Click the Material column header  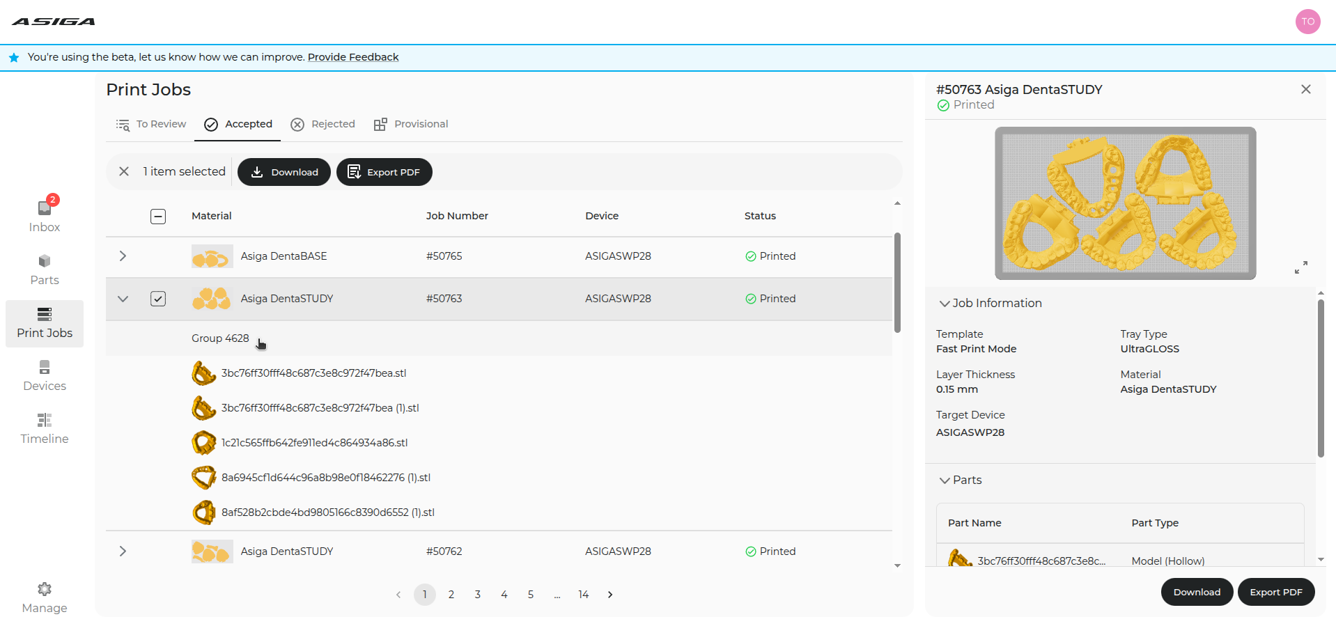(x=212, y=216)
